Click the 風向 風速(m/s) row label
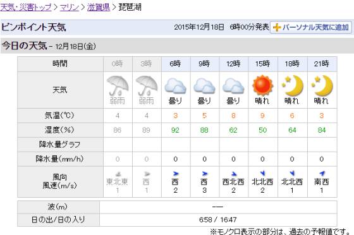Image resolution: width=354 pixels, height=235 pixels. (60, 182)
